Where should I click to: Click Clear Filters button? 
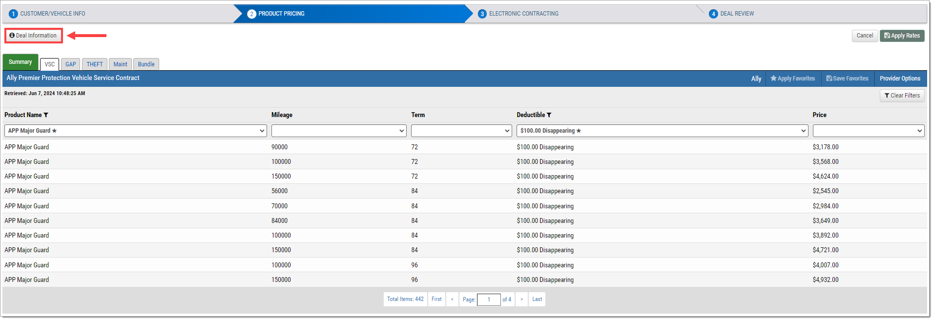pos(902,96)
